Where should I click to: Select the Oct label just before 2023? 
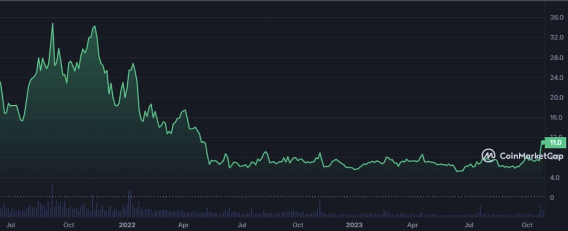pos(298,225)
